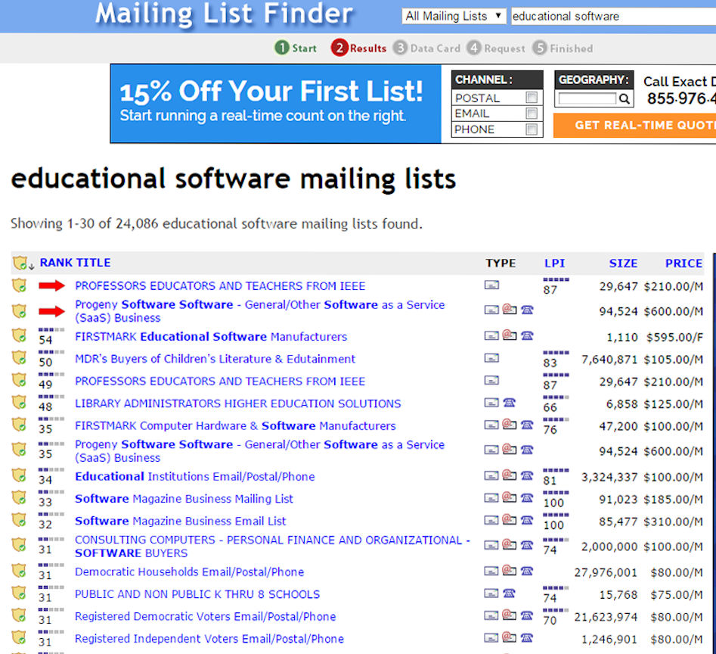The image size is (716, 654).
Task: Click the postal icon in PUBLIC AND NON PUBLIC K THRU 8 row
Action: tap(491, 593)
